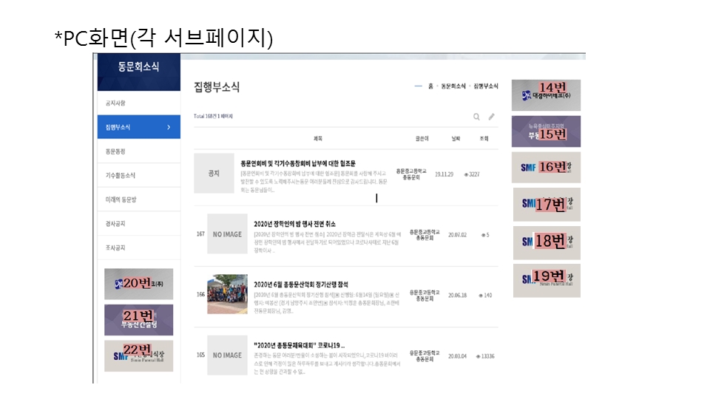Click the NO IMAGE thumbnail of post 167
710x399 pixels.
[227, 234]
